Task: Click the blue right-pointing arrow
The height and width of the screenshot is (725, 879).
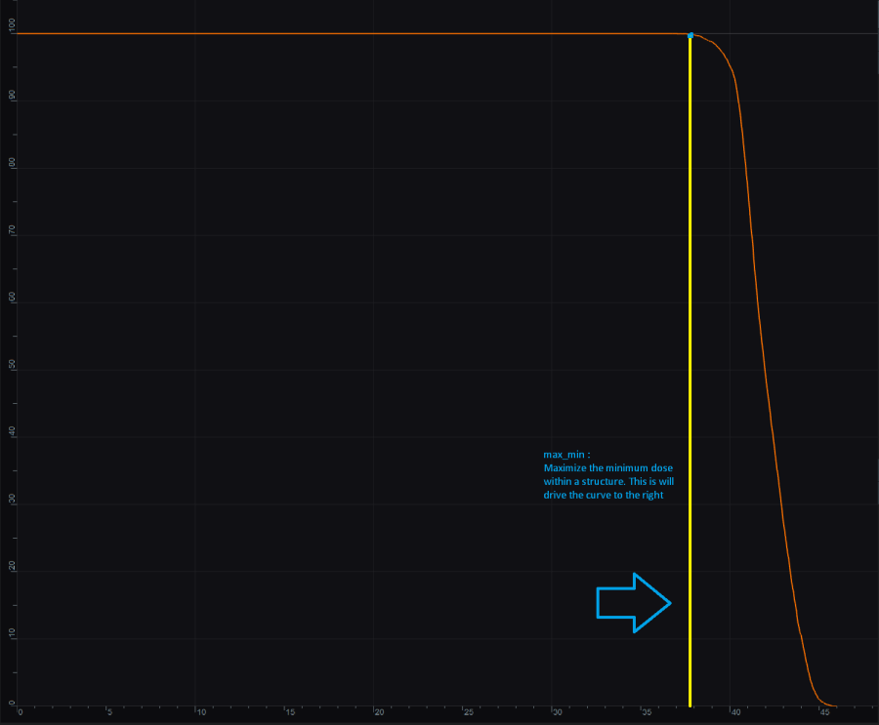Action: pos(633,603)
